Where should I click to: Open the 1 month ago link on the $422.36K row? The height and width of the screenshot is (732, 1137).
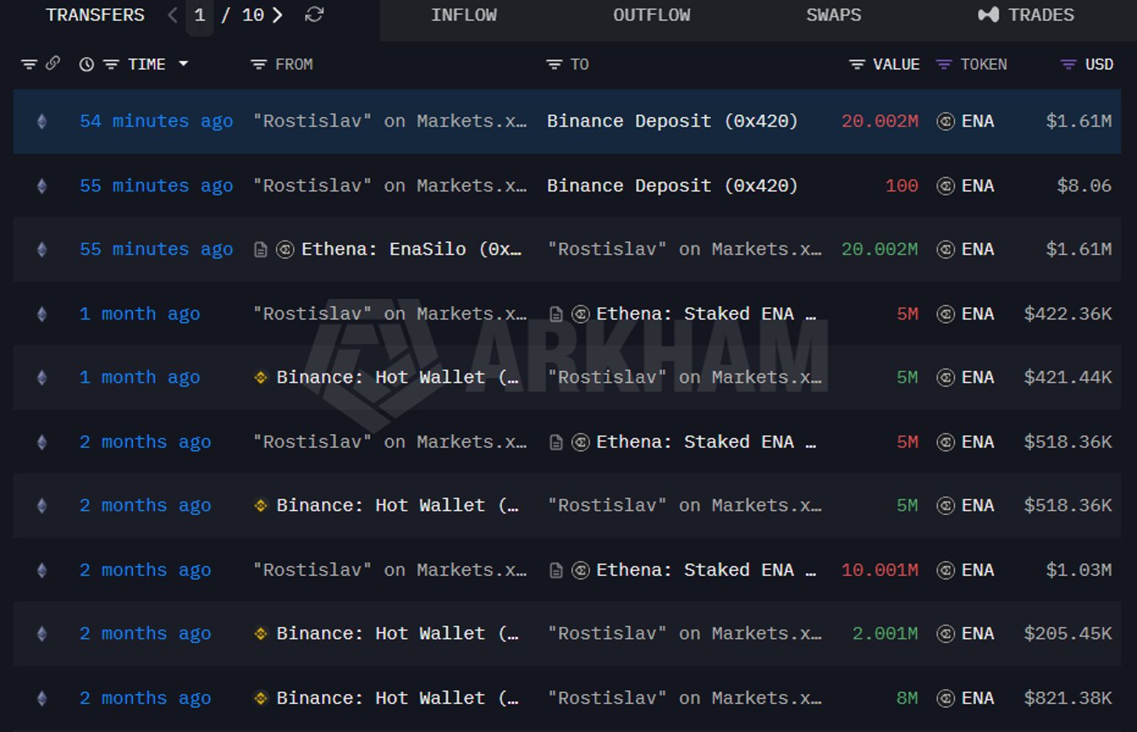pyautogui.click(x=140, y=314)
